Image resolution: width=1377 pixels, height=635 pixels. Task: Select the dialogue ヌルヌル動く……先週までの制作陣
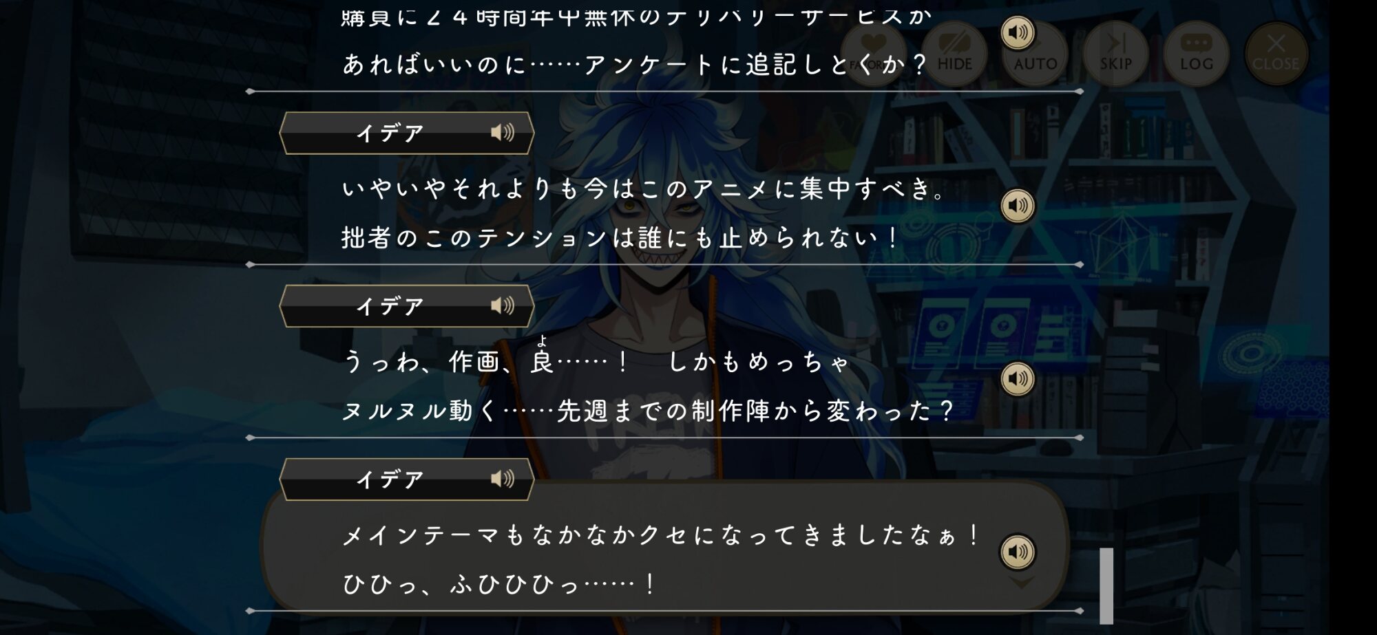pyautogui.click(x=647, y=411)
